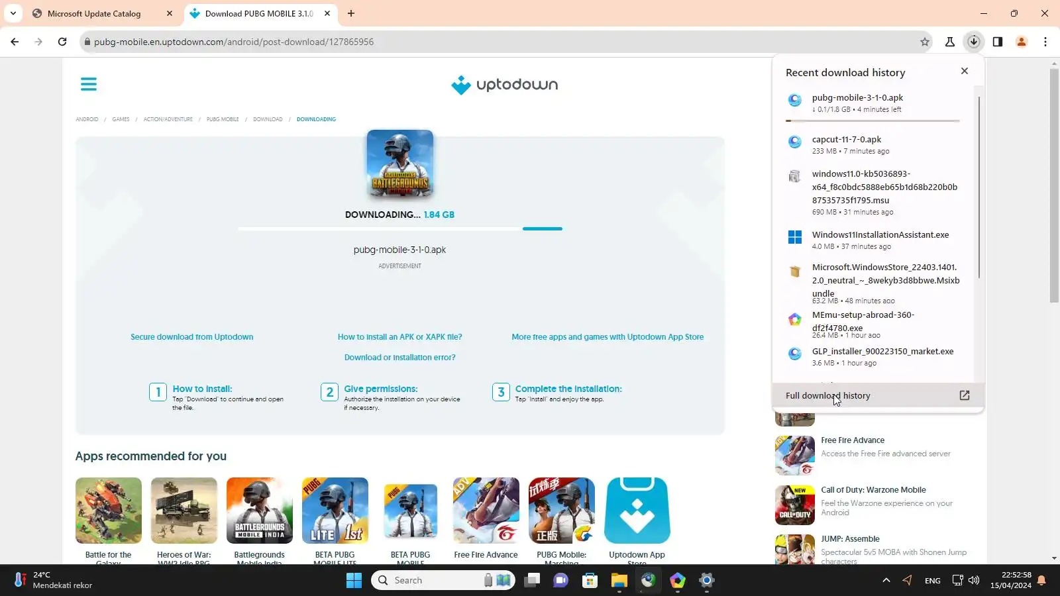
Task: Open Free Fire Advance sidebar link
Action: point(853,440)
